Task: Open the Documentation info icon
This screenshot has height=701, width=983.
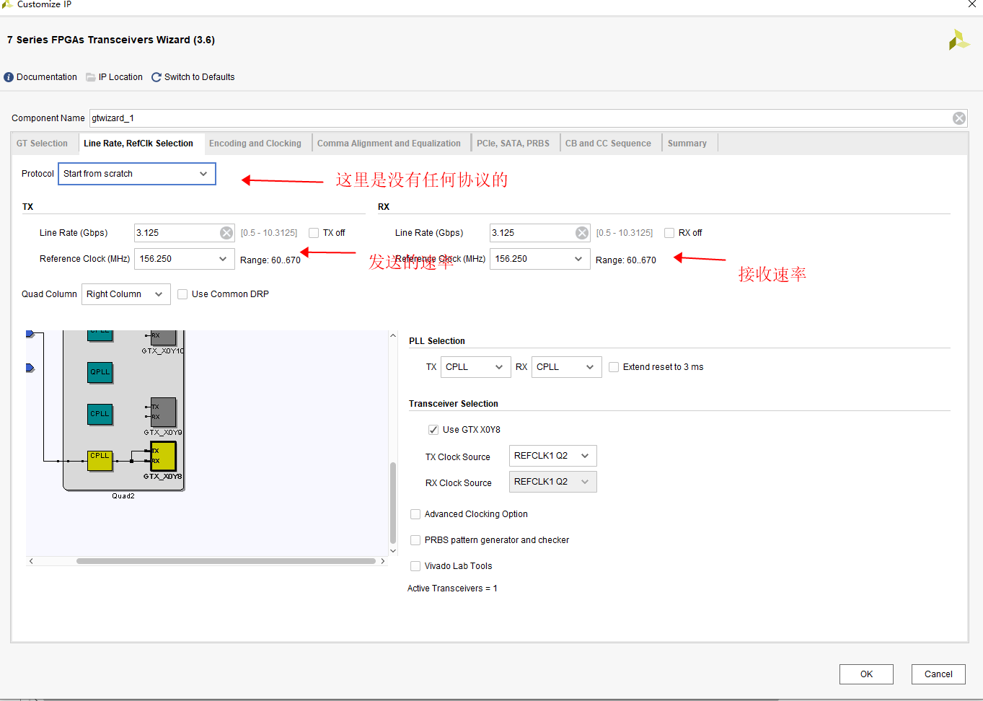Action: point(9,77)
